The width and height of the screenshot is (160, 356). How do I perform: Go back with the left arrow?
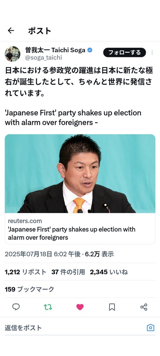(11, 31)
